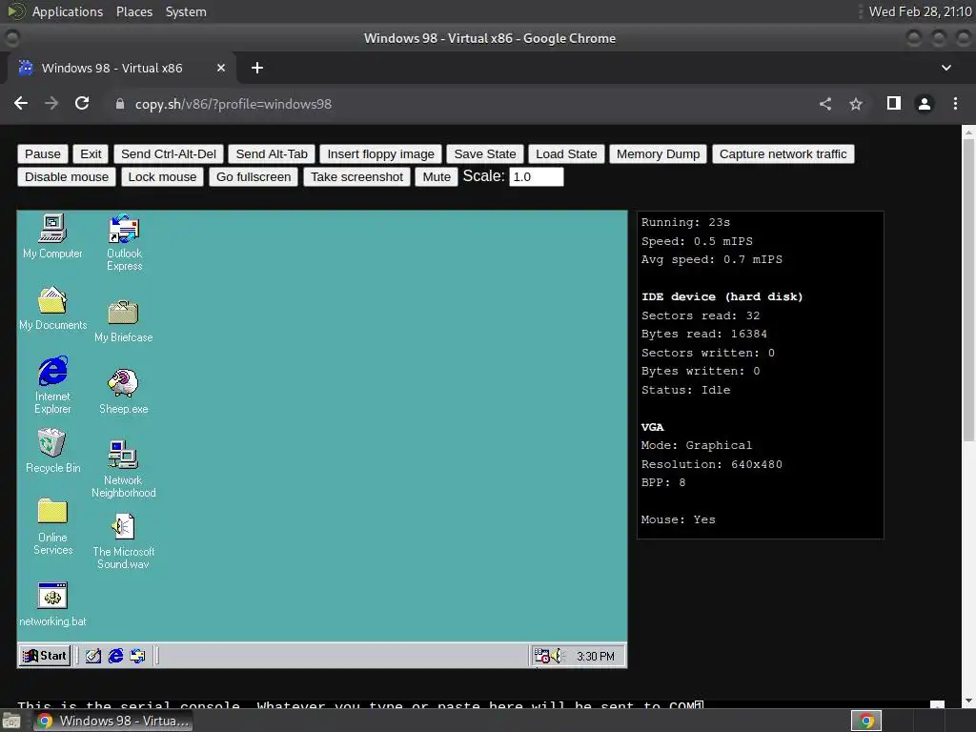Expand the tab search dropdown arrow

[946, 68]
